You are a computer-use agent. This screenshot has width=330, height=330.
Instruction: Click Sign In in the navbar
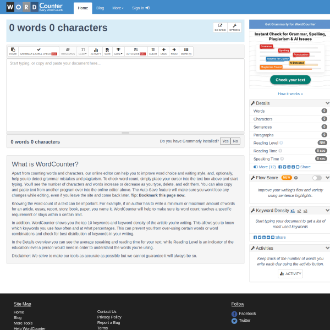coord(141,8)
